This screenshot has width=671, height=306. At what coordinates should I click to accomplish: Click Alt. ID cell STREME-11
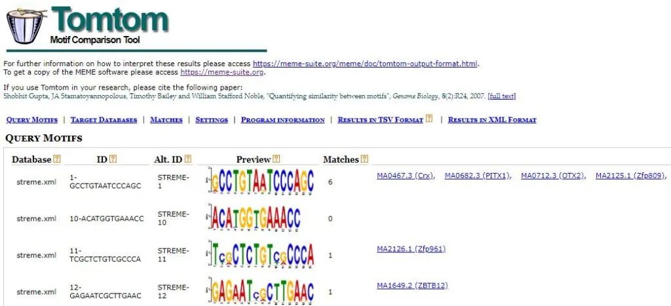click(173, 255)
